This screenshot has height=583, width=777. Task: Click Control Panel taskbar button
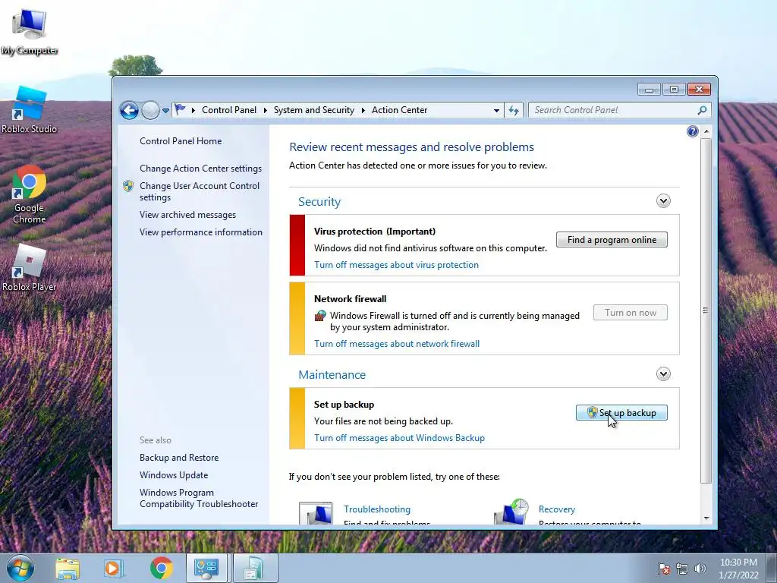pos(206,568)
